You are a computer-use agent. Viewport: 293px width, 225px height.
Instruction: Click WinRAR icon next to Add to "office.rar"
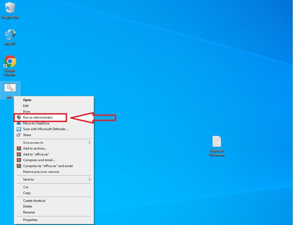pos(19,154)
